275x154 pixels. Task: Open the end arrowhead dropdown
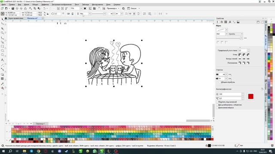tap(226, 79)
